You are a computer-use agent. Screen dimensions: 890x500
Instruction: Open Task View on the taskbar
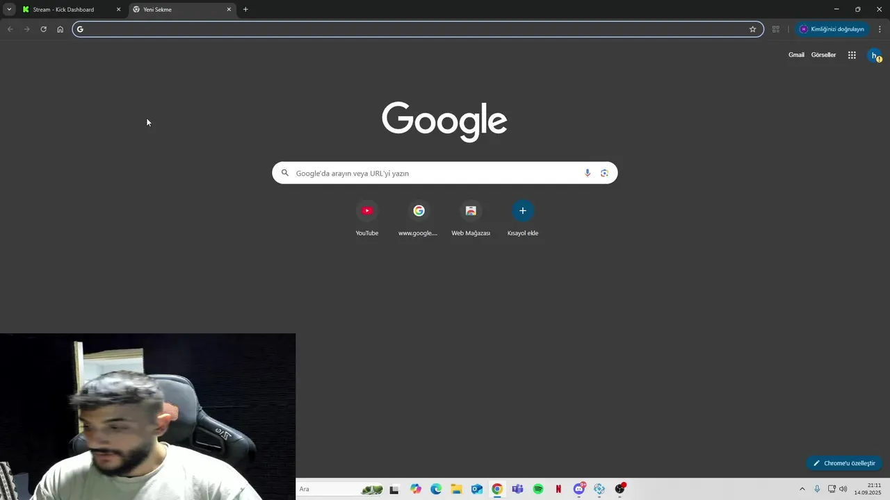pos(394,489)
